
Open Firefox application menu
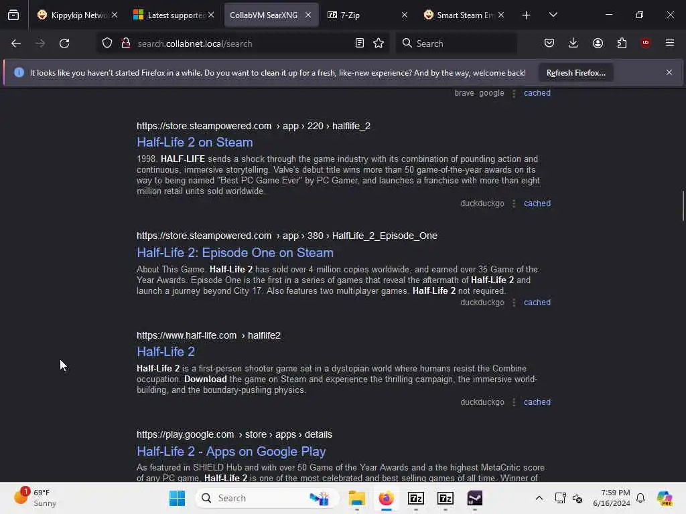670,43
